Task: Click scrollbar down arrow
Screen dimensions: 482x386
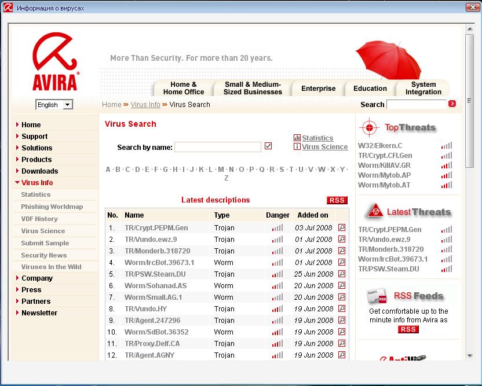Action: tap(469, 356)
